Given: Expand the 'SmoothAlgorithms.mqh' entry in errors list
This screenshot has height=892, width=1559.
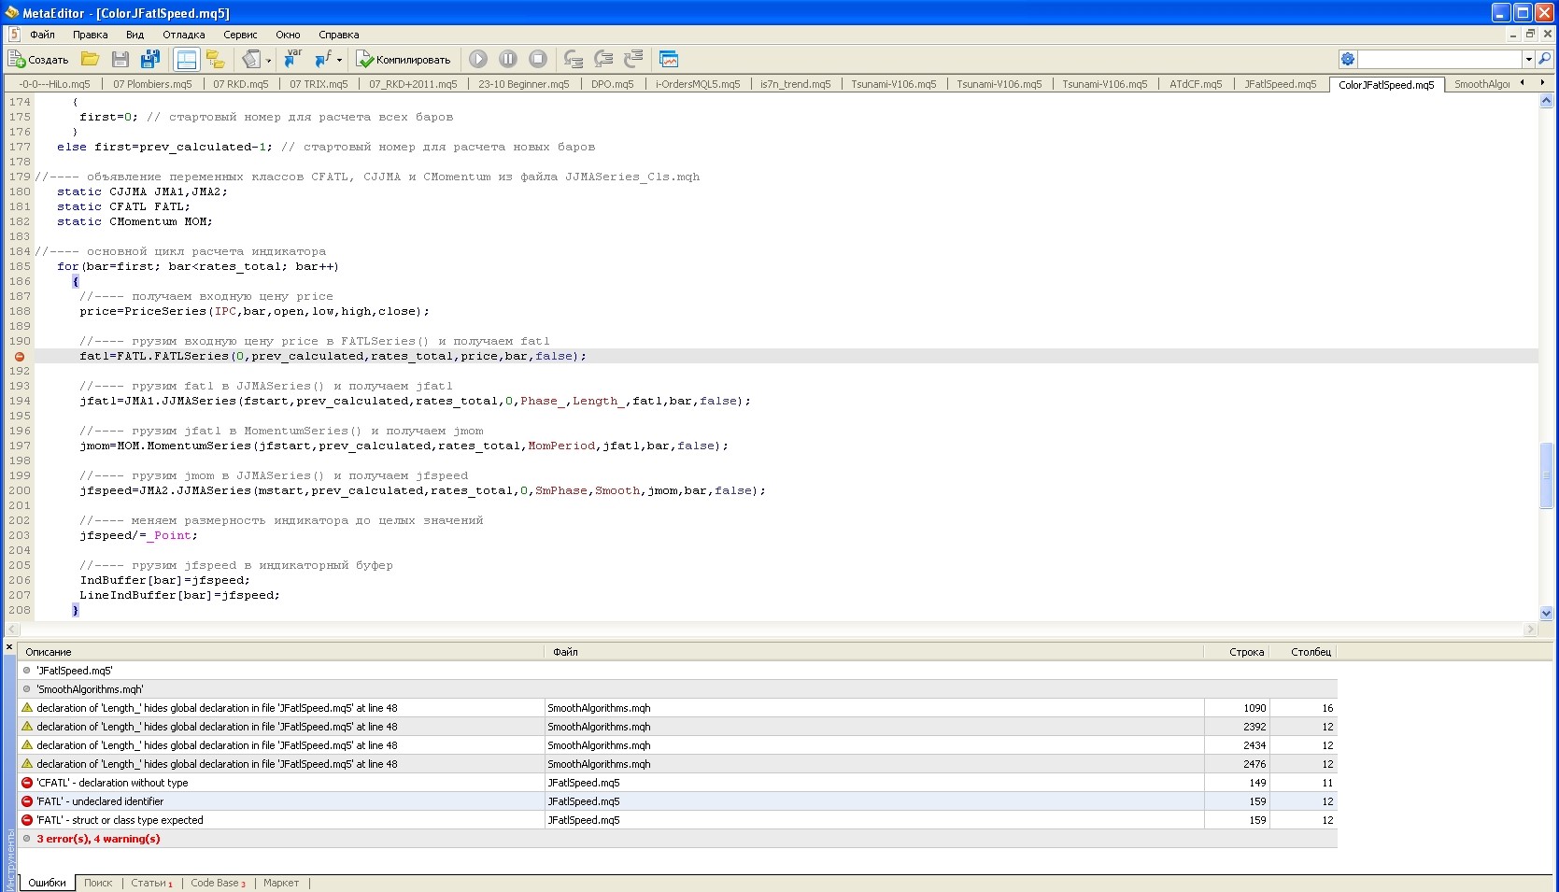Looking at the screenshot, I should pos(26,688).
